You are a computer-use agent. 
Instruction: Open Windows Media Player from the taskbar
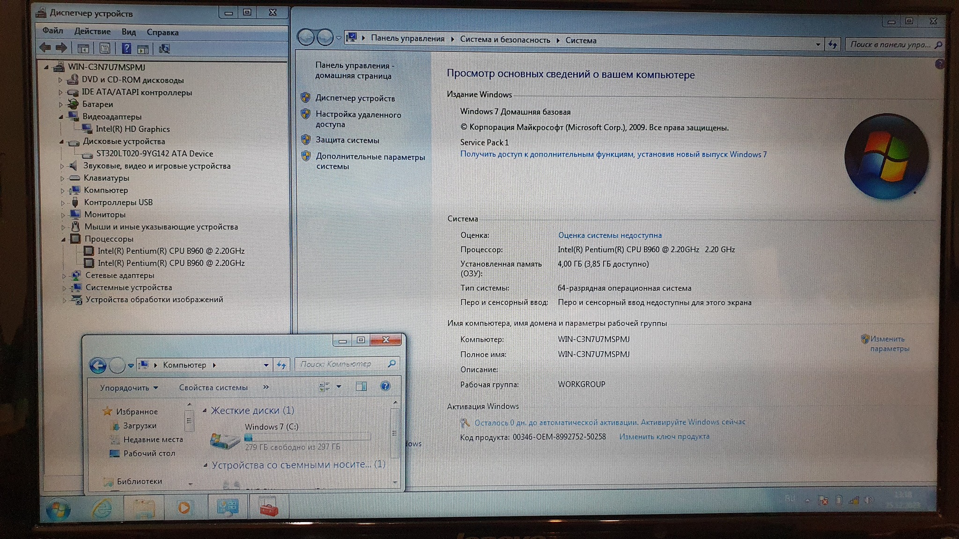tap(184, 508)
